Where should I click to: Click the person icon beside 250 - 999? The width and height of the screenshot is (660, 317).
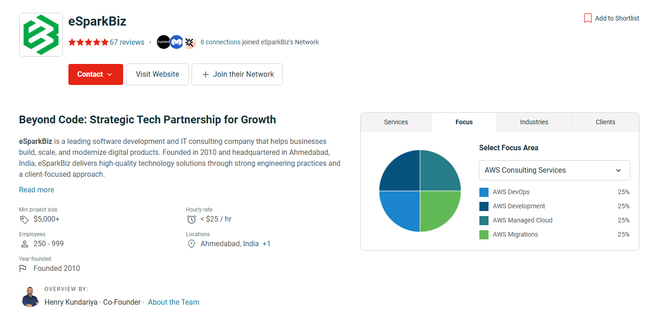[25, 244]
